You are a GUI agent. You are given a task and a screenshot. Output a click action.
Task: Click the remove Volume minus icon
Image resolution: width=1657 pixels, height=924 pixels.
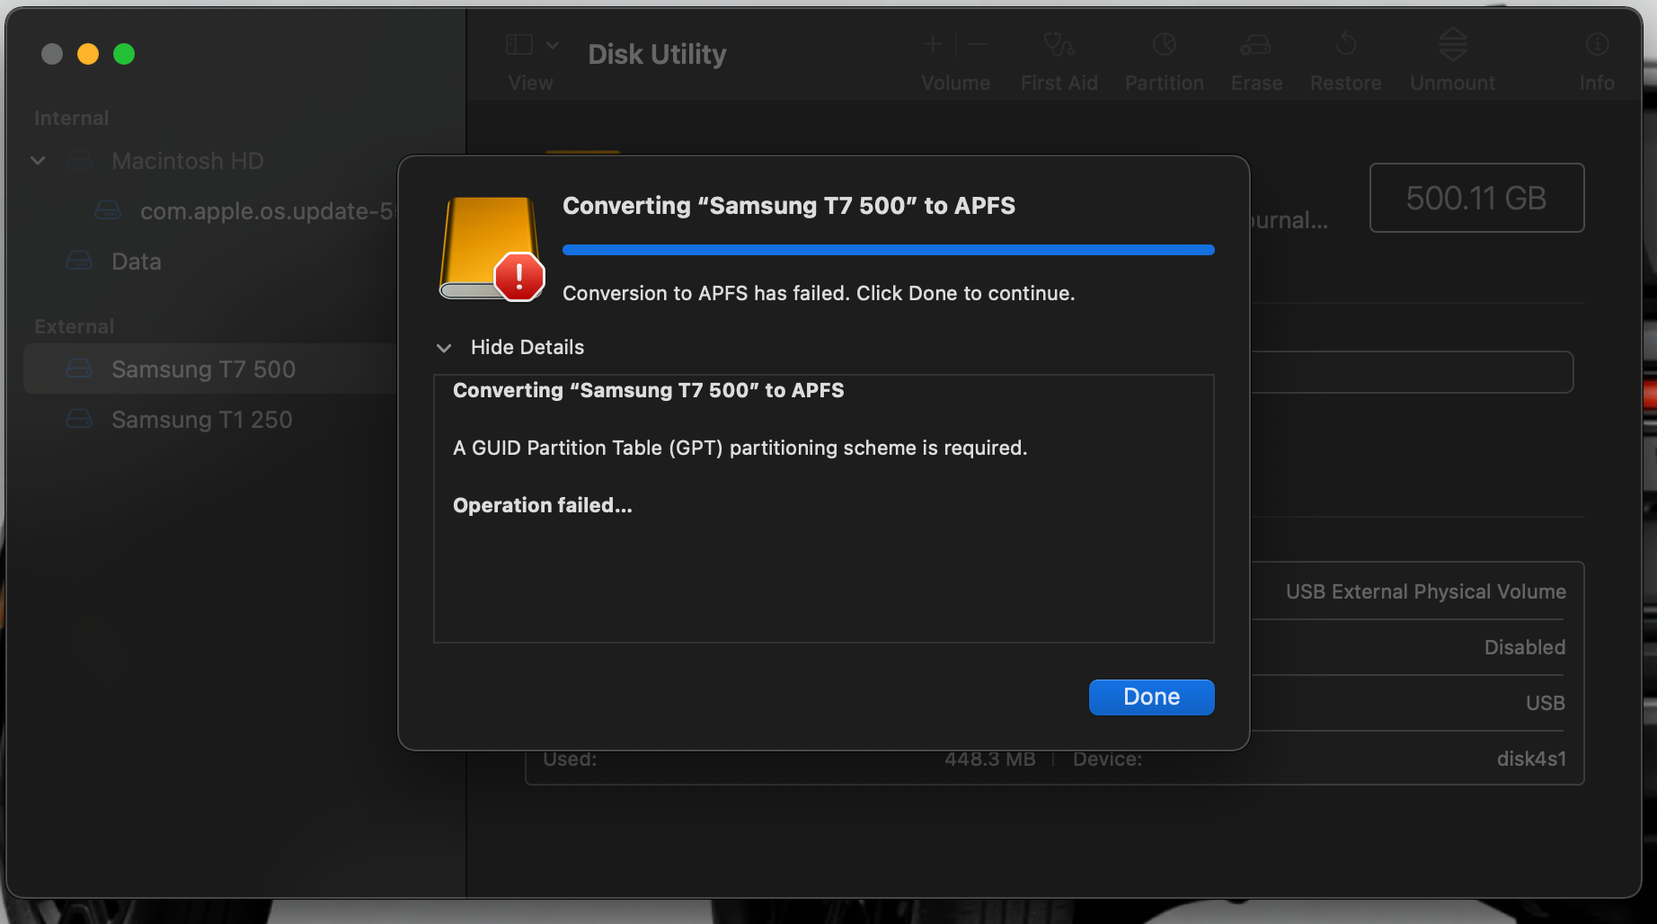coord(979,44)
